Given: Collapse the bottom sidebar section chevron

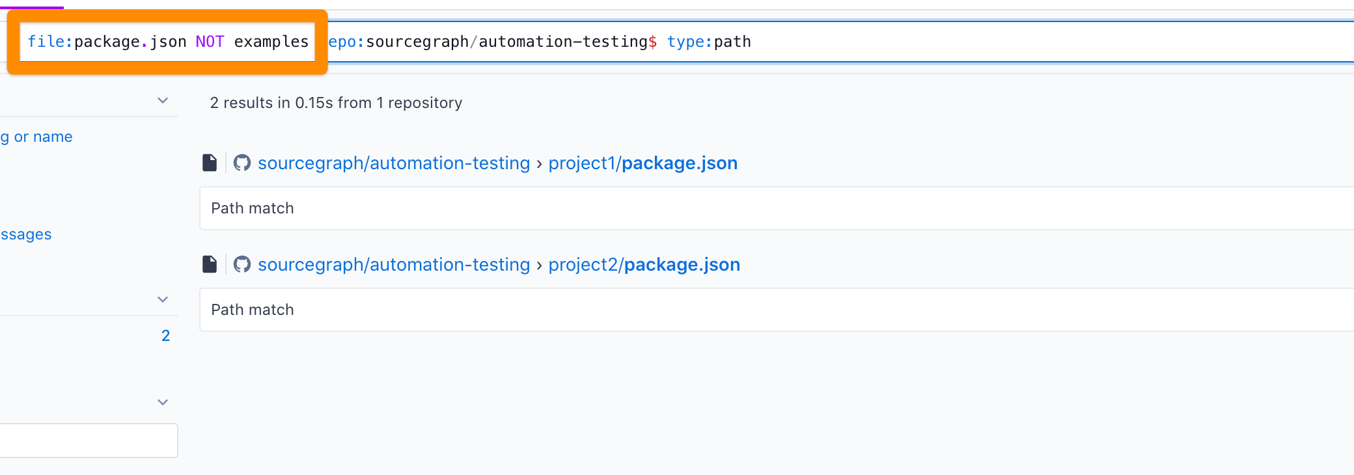Looking at the screenshot, I should click(x=163, y=402).
